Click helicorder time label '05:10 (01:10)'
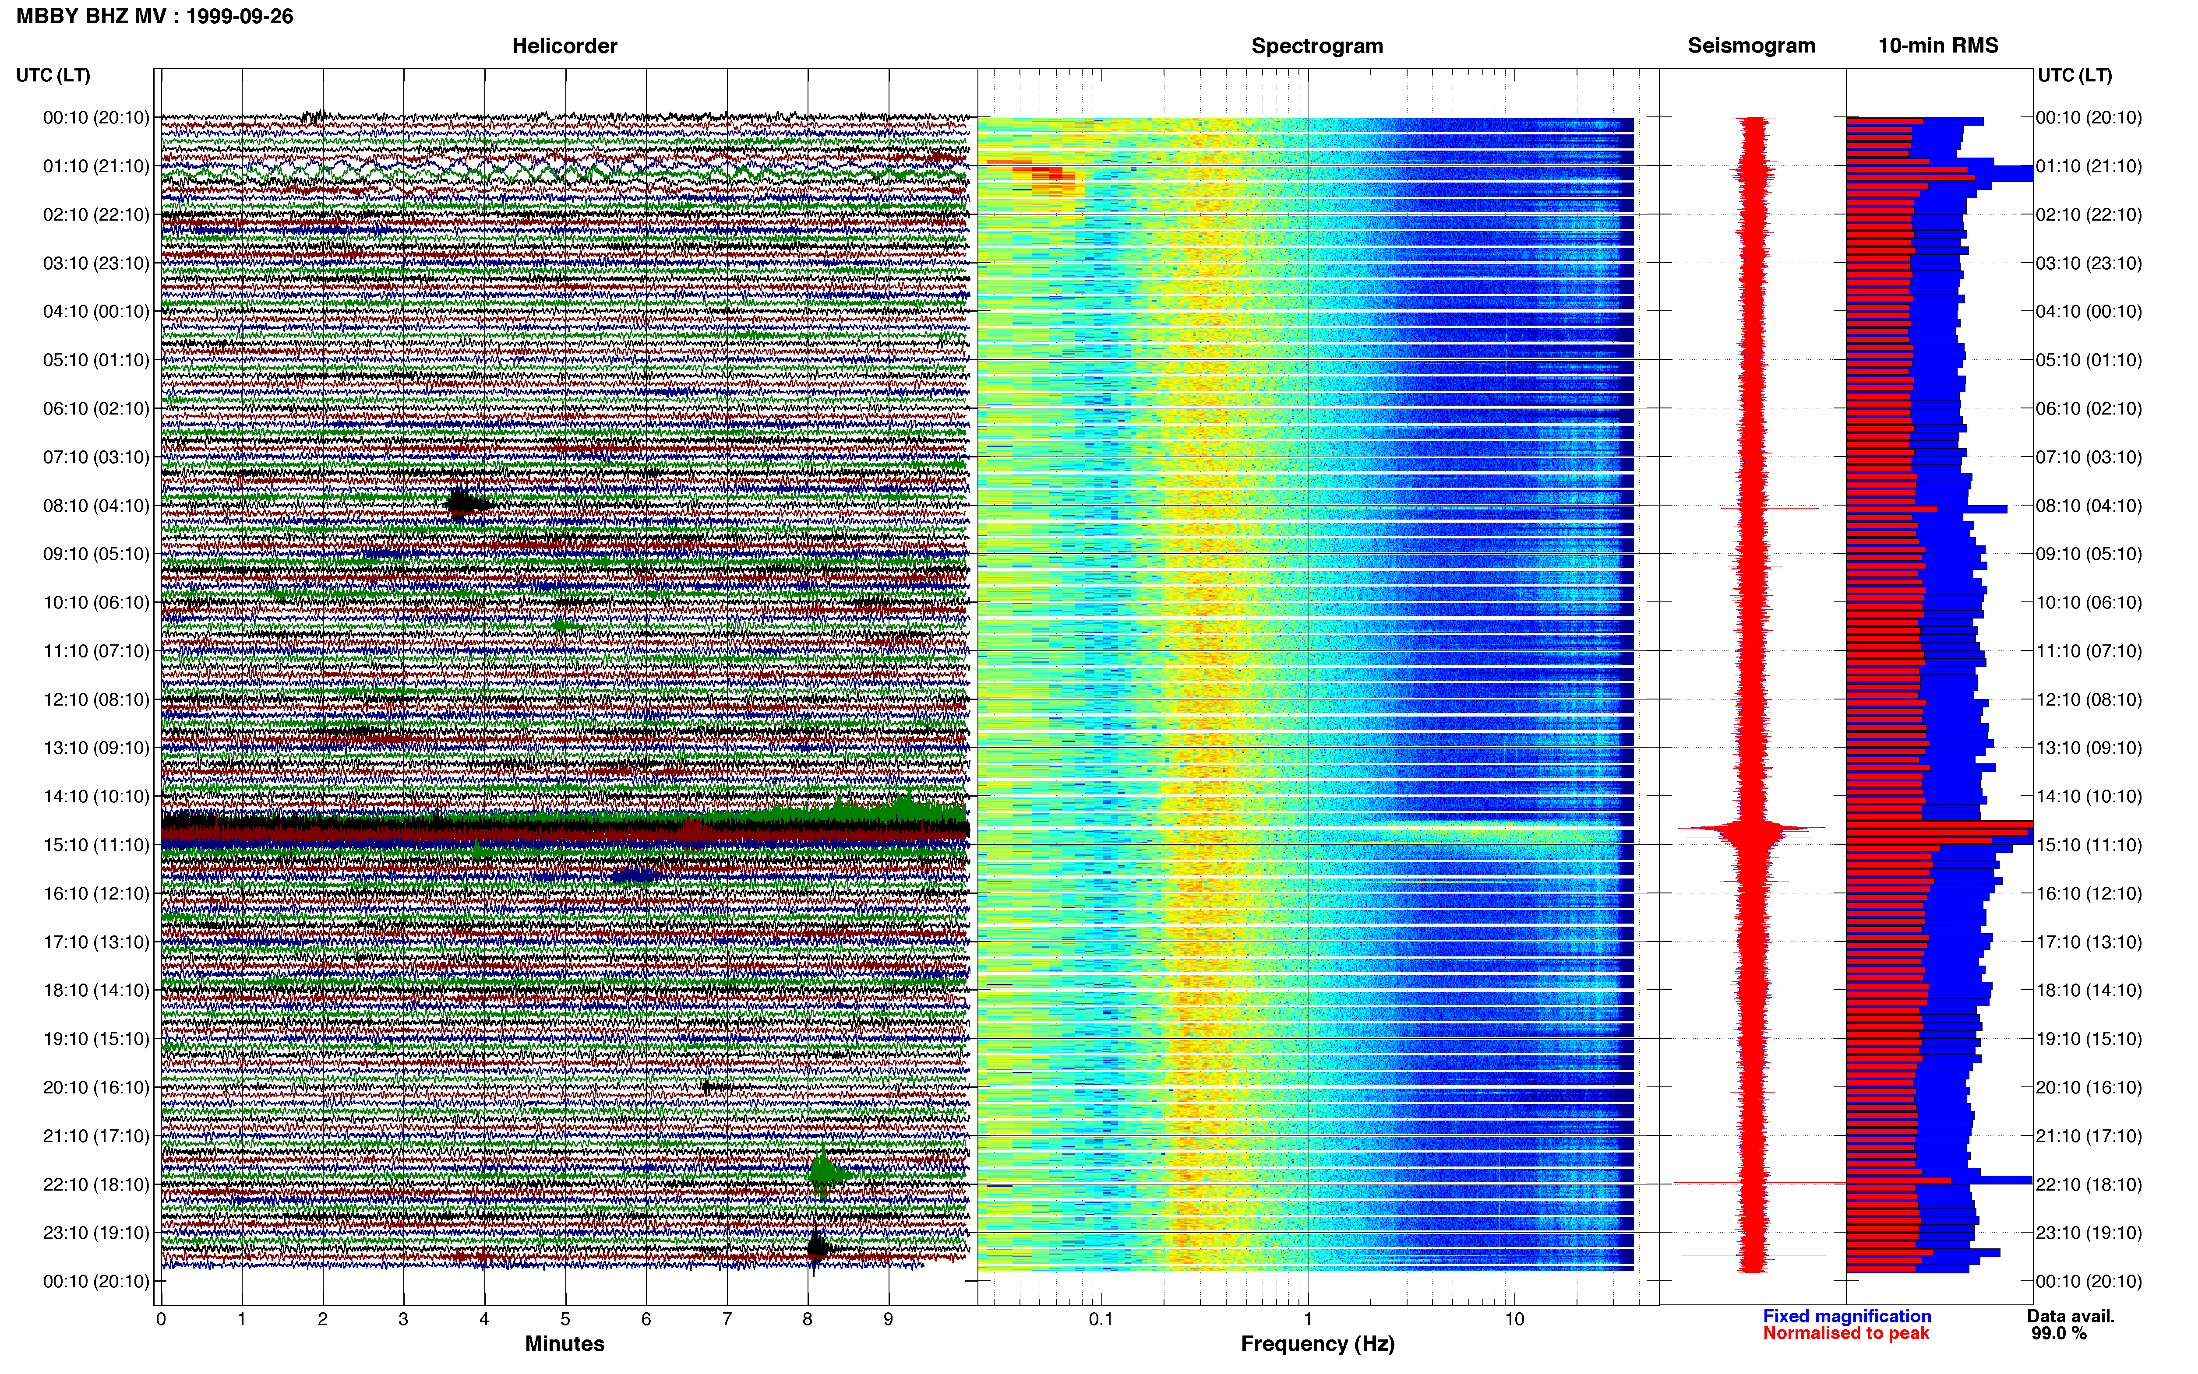The height and width of the screenshot is (1374, 2198). (x=96, y=360)
